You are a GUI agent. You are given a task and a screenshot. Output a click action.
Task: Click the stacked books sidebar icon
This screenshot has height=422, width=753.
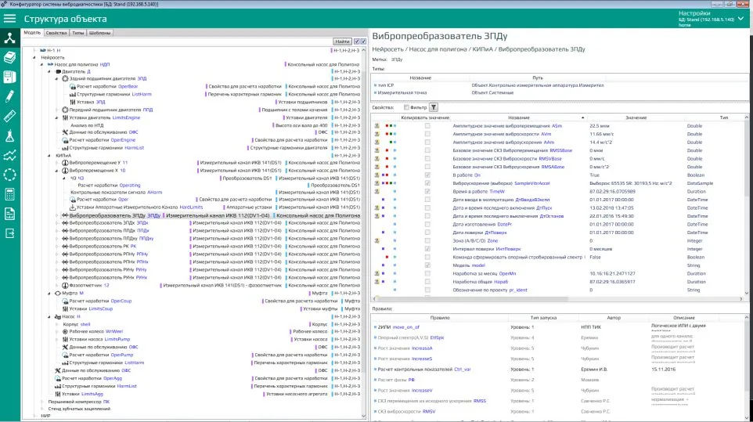coord(9,57)
